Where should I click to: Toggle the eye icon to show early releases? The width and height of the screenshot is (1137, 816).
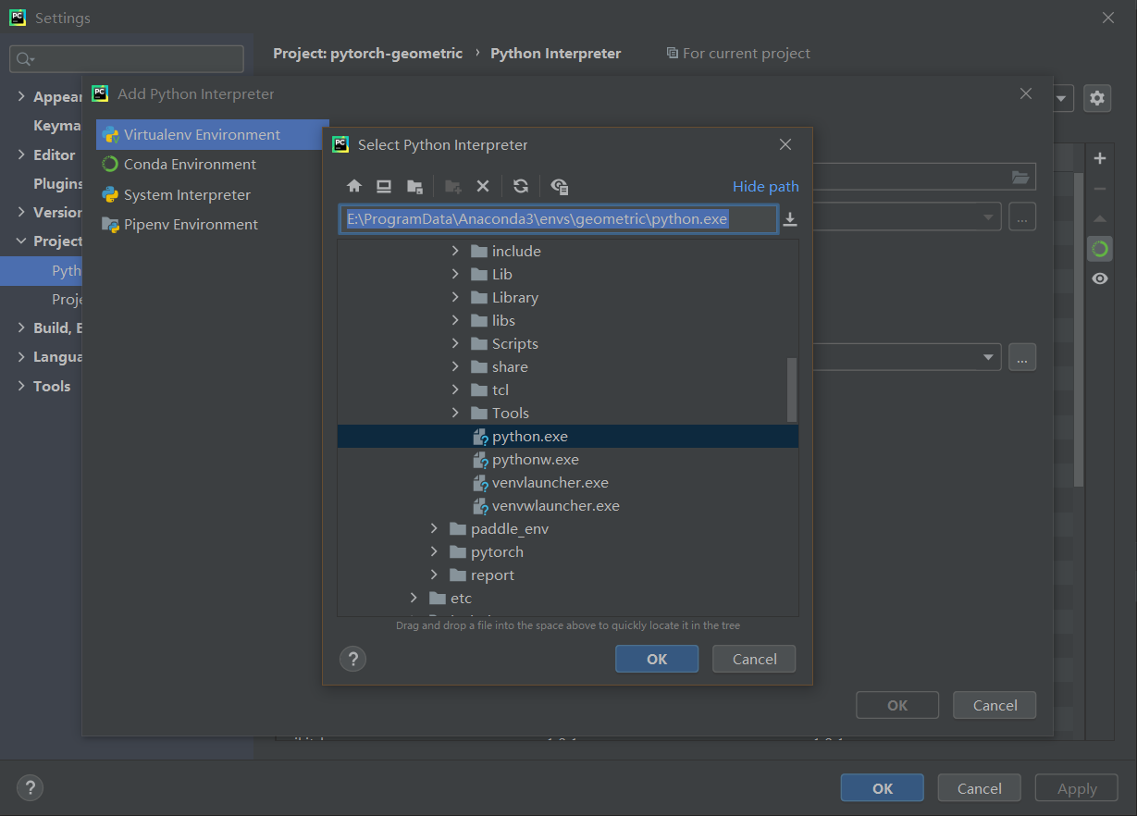(1099, 278)
